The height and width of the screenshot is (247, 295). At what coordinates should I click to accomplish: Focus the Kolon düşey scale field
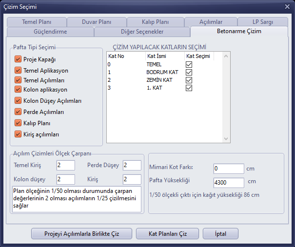(66, 179)
